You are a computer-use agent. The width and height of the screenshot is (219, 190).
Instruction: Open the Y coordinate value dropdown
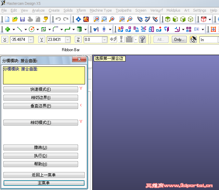coord(67,40)
